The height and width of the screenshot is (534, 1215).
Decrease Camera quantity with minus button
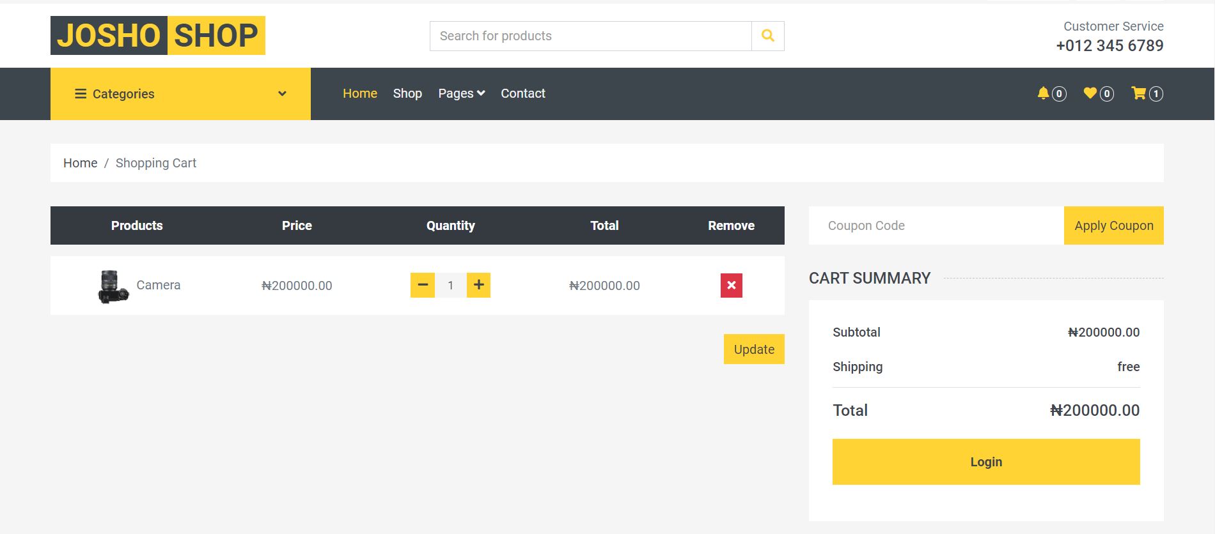pos(423,285)
